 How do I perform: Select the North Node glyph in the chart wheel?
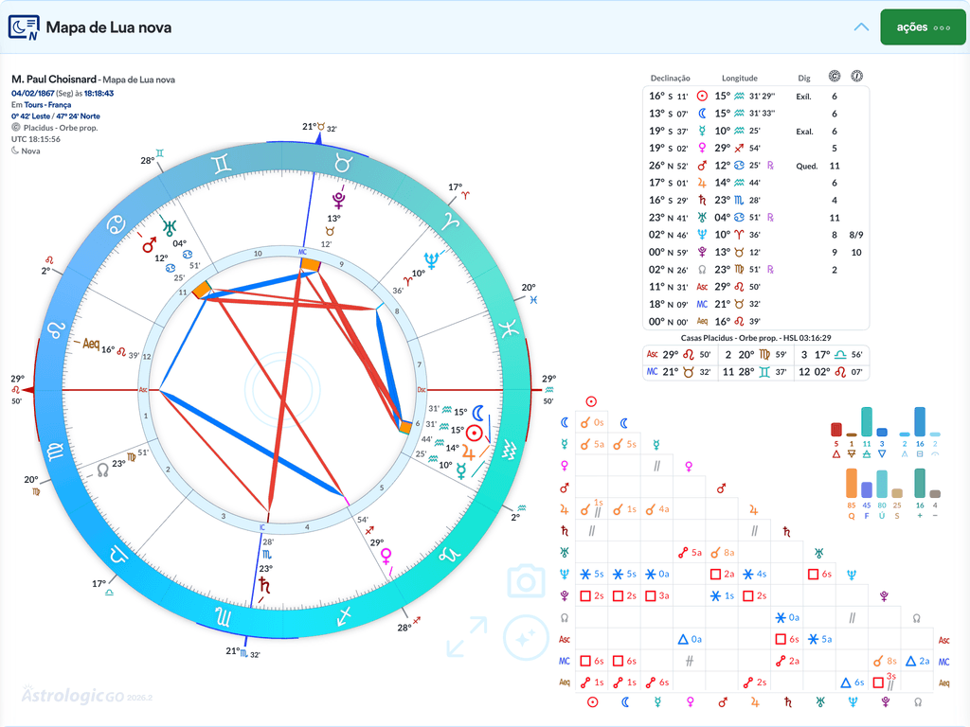click(102, 470)
